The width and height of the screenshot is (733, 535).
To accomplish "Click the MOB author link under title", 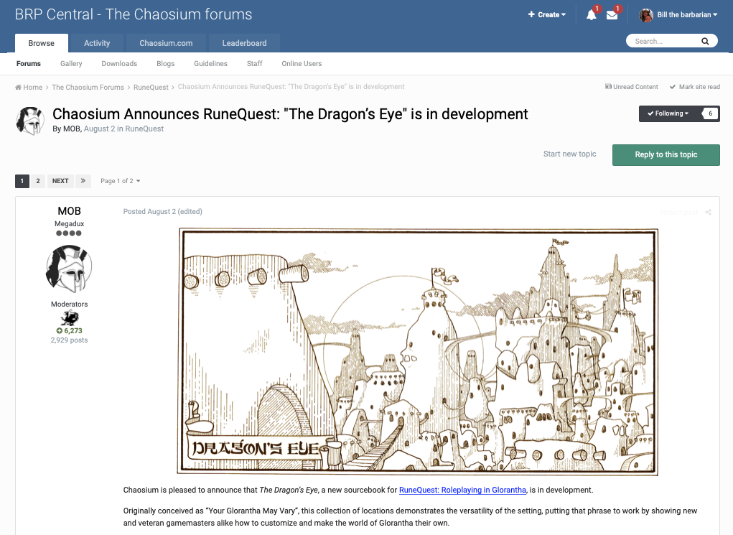I will pyautogui.click(x=72, y=129).
